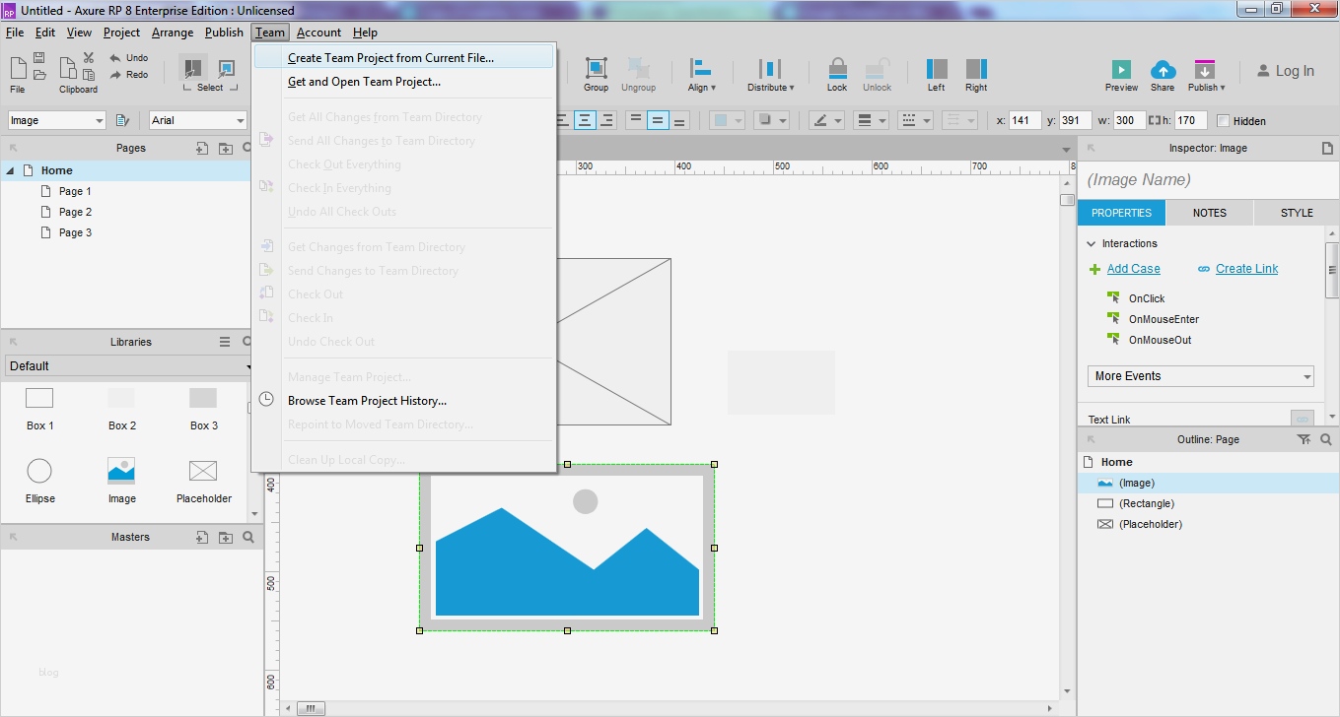Add a new page in Pages panel
This screenshot has height=717, width=1340.
(x=202, y=149)
